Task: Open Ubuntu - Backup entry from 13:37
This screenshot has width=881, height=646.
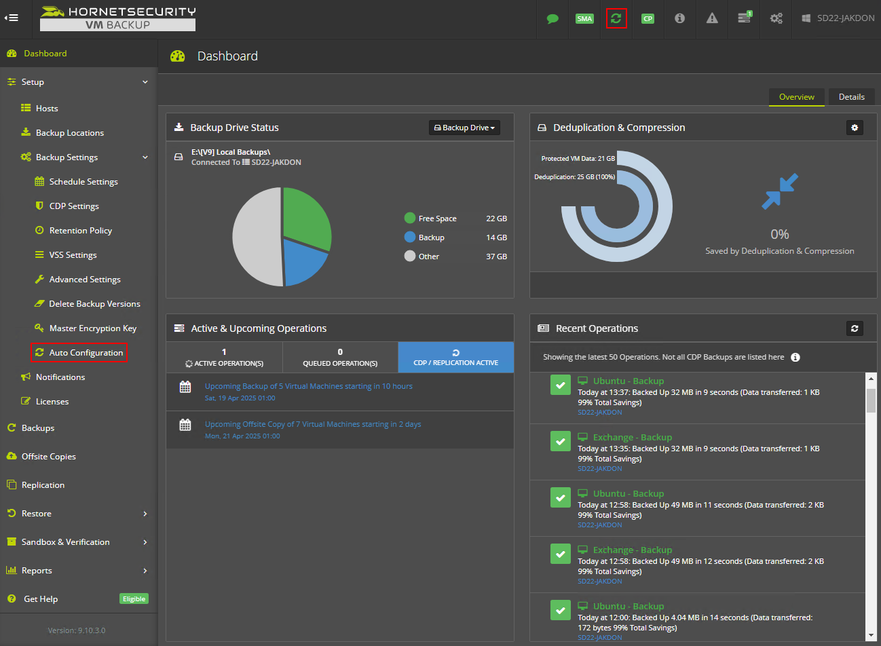Action: [x=629, y=381]
